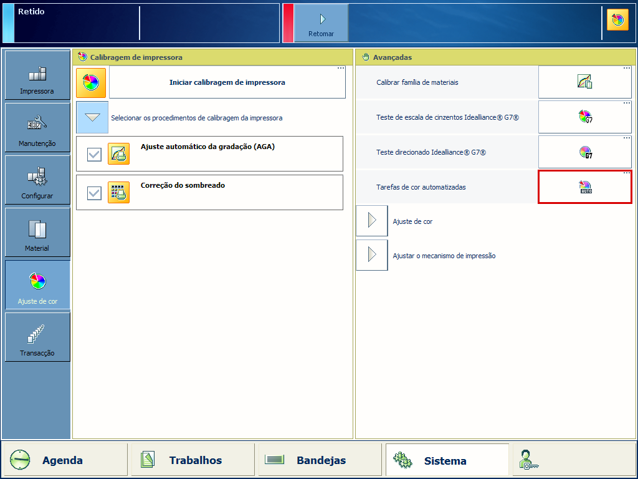Viewport: 638px width, 479px height.
Task: Switch to the Trabalhos tab
Action: coord(193,460)
